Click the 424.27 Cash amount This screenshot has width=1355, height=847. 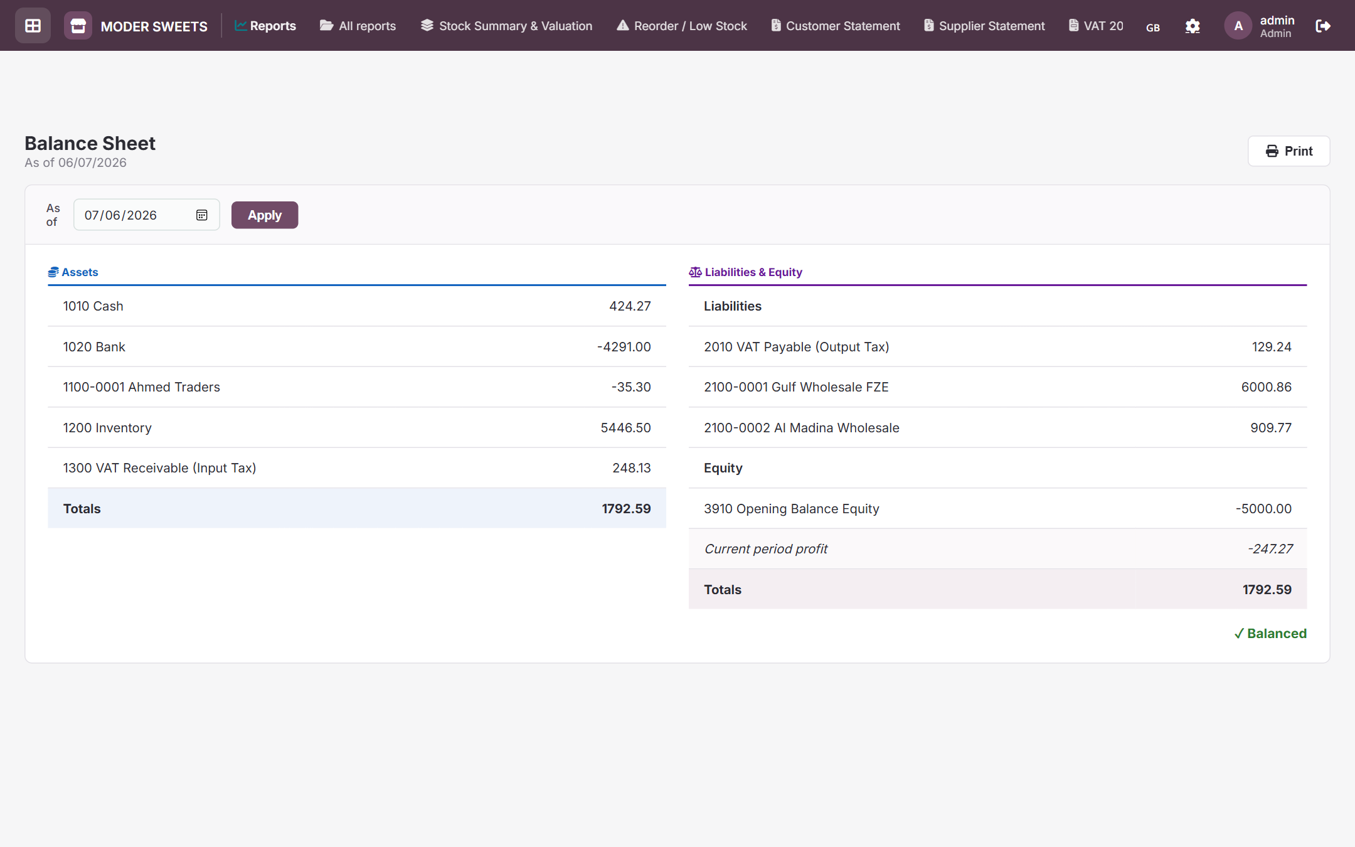click(x=630, y=306)
